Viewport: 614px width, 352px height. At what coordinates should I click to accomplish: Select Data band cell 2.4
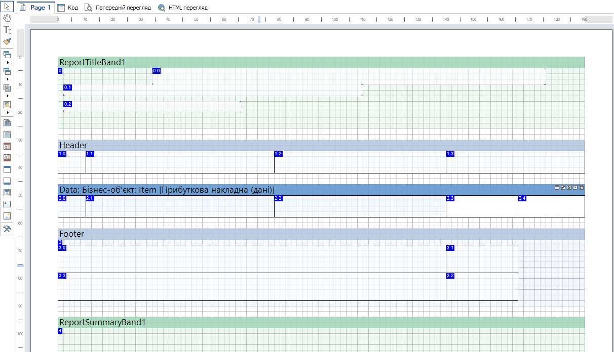(x=551, y=207)
